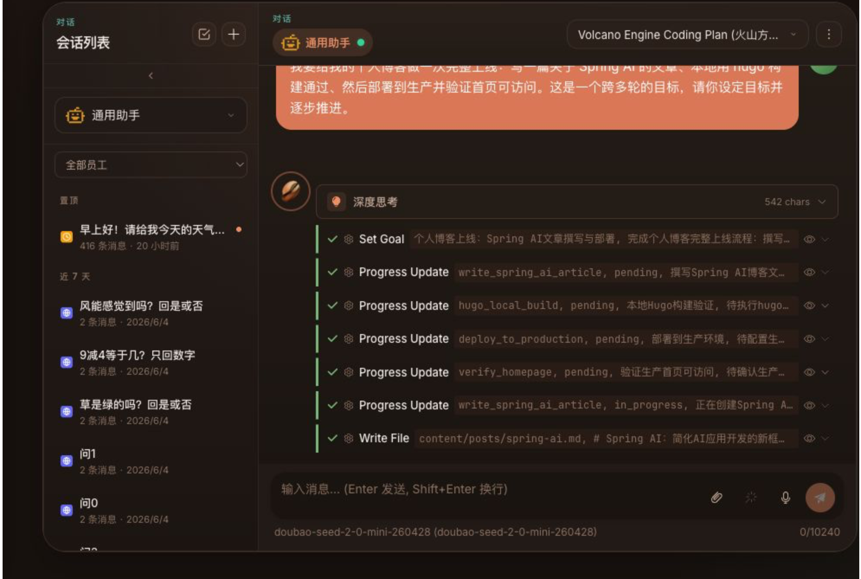Image resolution: width=861 pixels, height=579 pixels.
Task: Open conversation 问0
Action: (151, 511)
